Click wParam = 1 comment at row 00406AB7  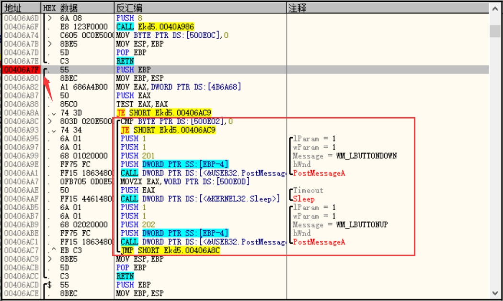coord(314,216)
